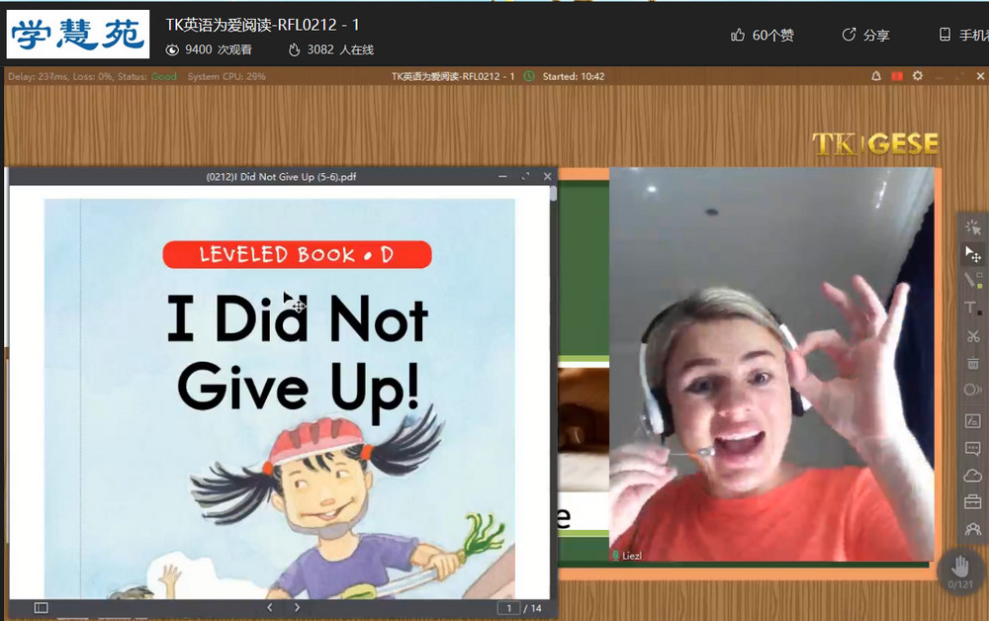
Task: Select the laser pointer tool
Action: (x=972, y=227)
